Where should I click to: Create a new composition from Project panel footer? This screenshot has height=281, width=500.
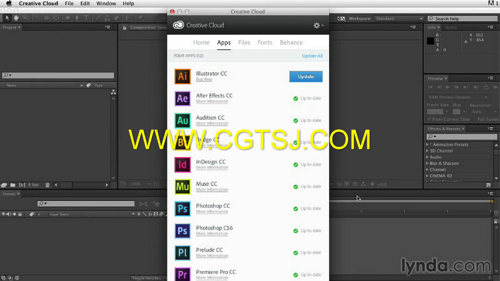click(x=22, y=185)
